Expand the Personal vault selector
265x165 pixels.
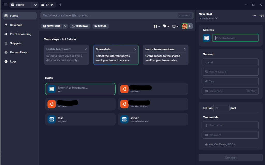click(208, 18)
